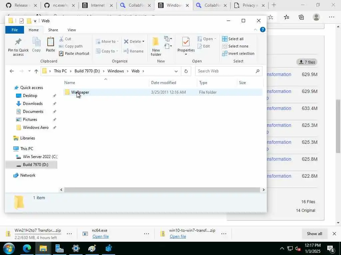Viewport: 341px width, 255px height.
Task: Expand the Delete options arrow
Action: coord(143,42)
